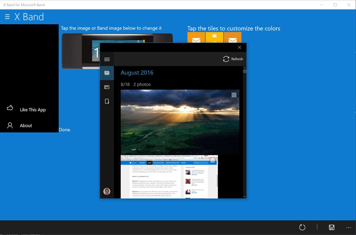This screenshot has width=356, height=235.
Task: Click the refresh icon in bottom app bar
Action: click(302, 227)
